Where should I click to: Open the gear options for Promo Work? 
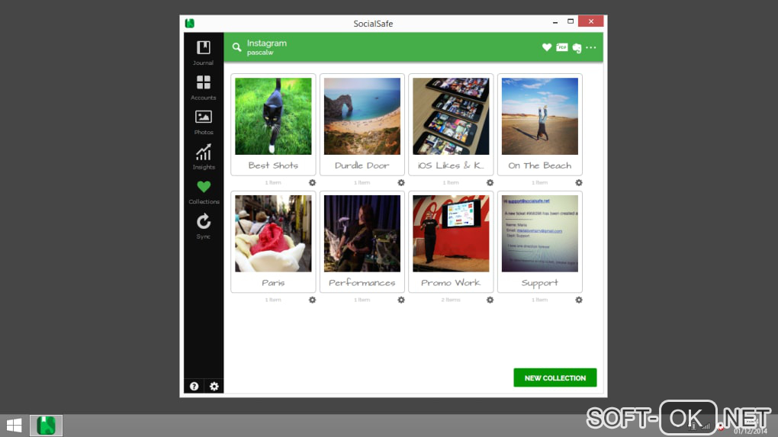tap(490, 300)
